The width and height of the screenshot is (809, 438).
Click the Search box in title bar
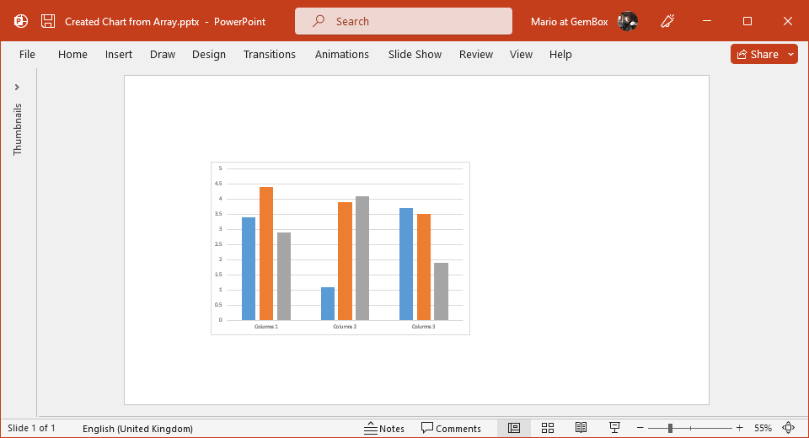pyautogui.click(x=403, y=21)
